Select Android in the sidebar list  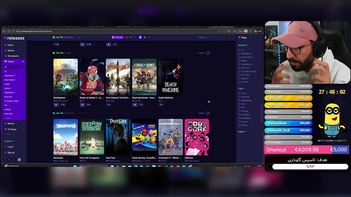(x=7, y=109)
